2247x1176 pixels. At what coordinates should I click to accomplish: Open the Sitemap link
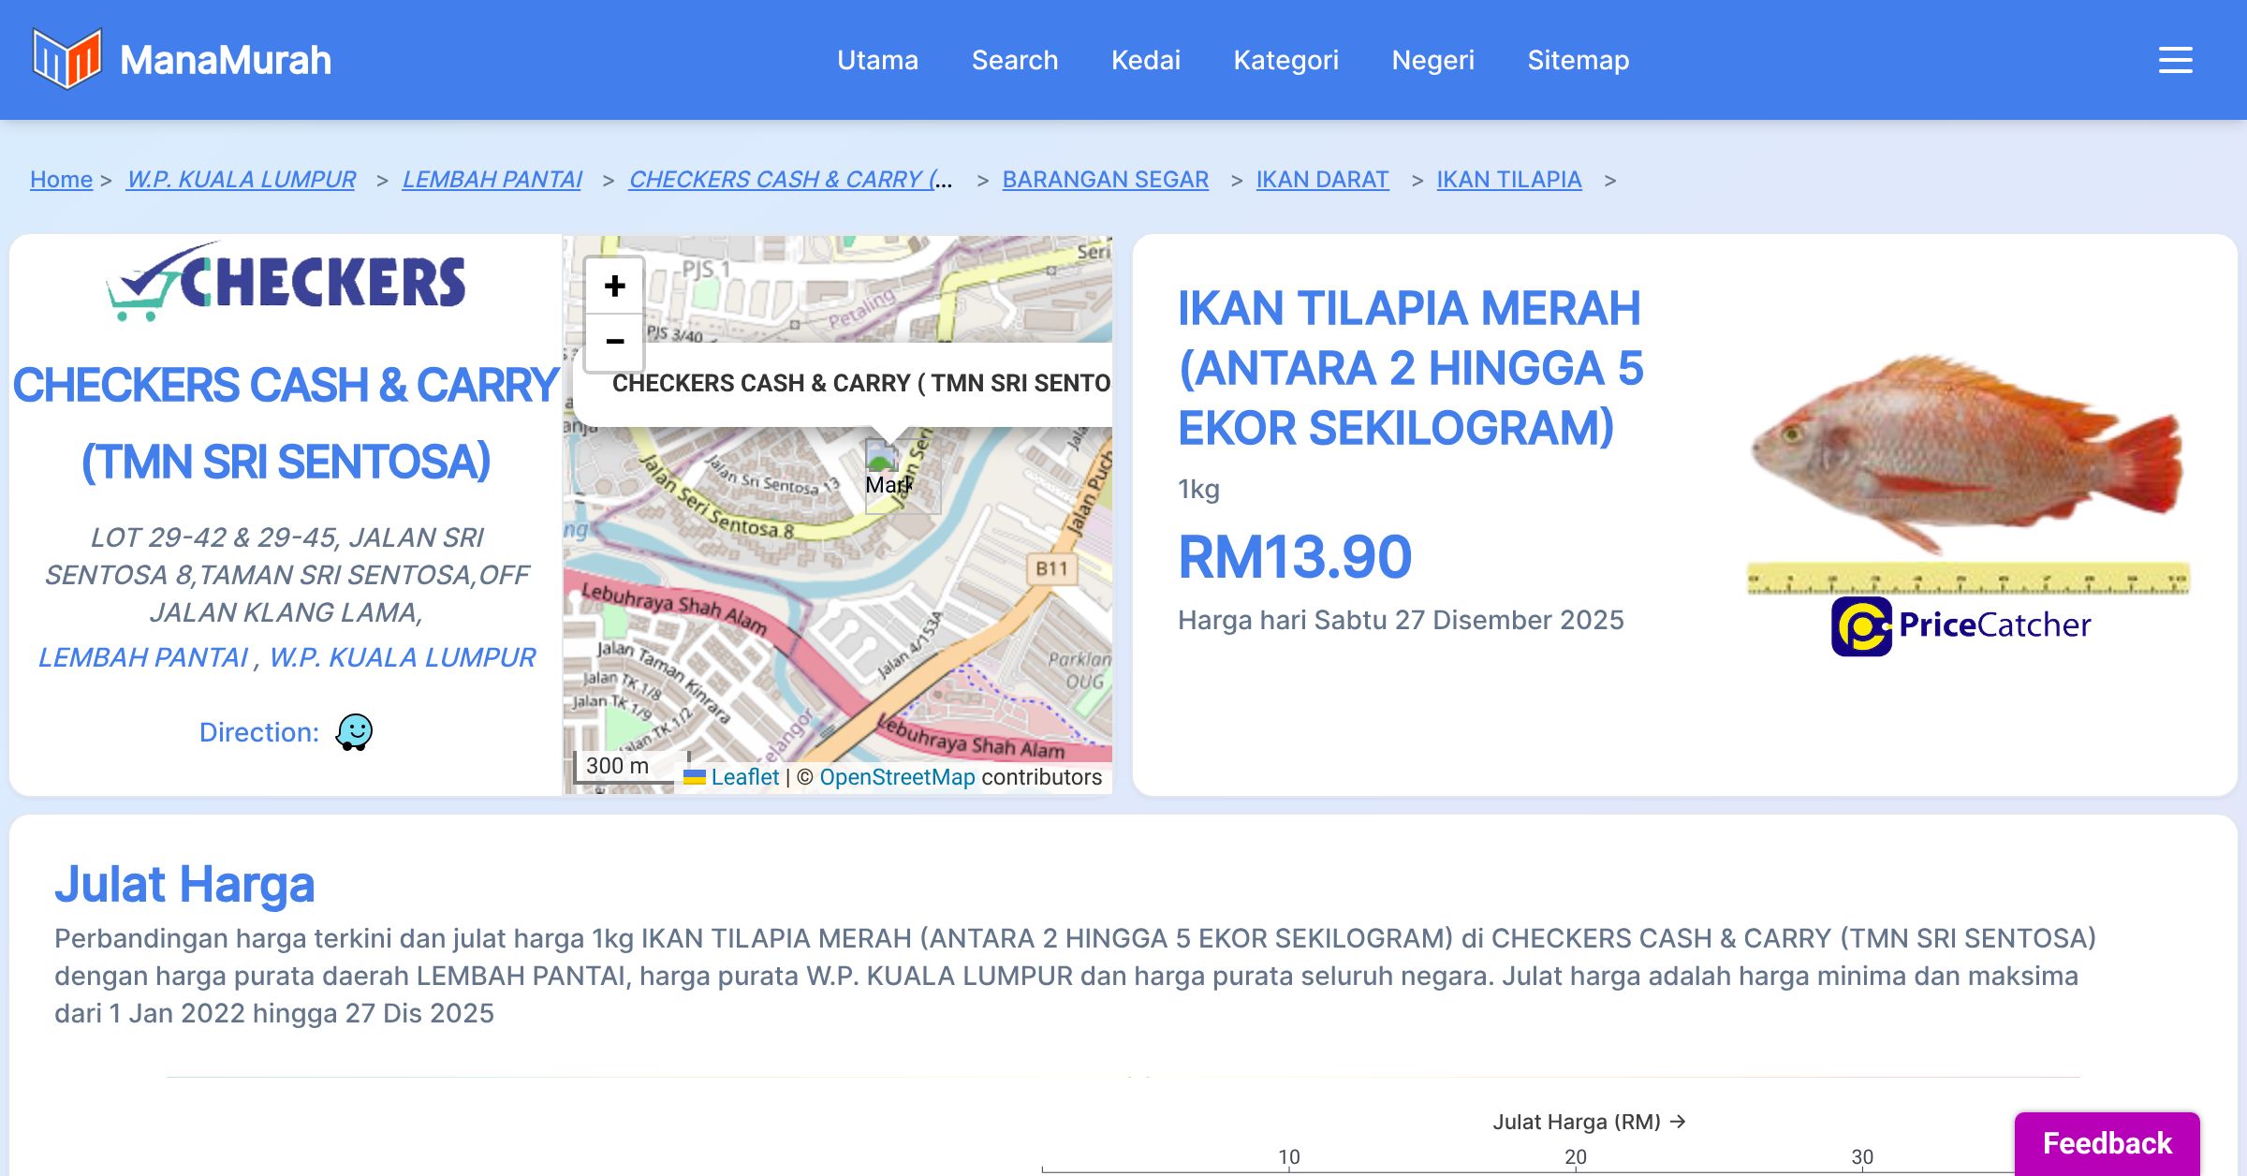(x=1578, y=60)
